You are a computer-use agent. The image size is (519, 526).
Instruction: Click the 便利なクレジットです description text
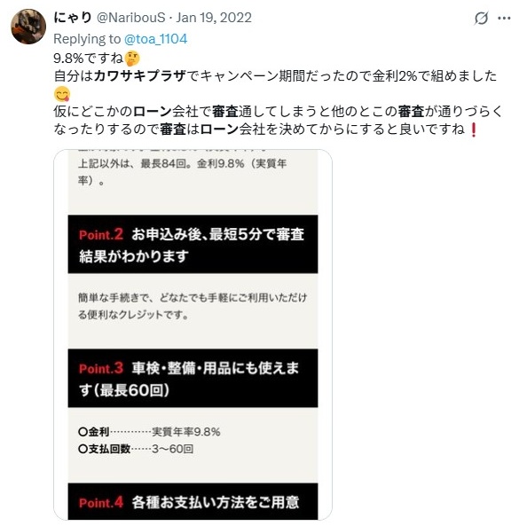(x=193, y=306)
